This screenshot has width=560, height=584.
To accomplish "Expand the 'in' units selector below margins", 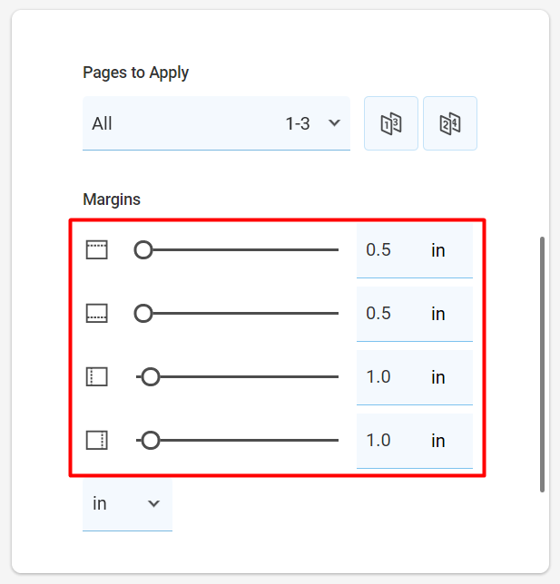I will [127, 503].
